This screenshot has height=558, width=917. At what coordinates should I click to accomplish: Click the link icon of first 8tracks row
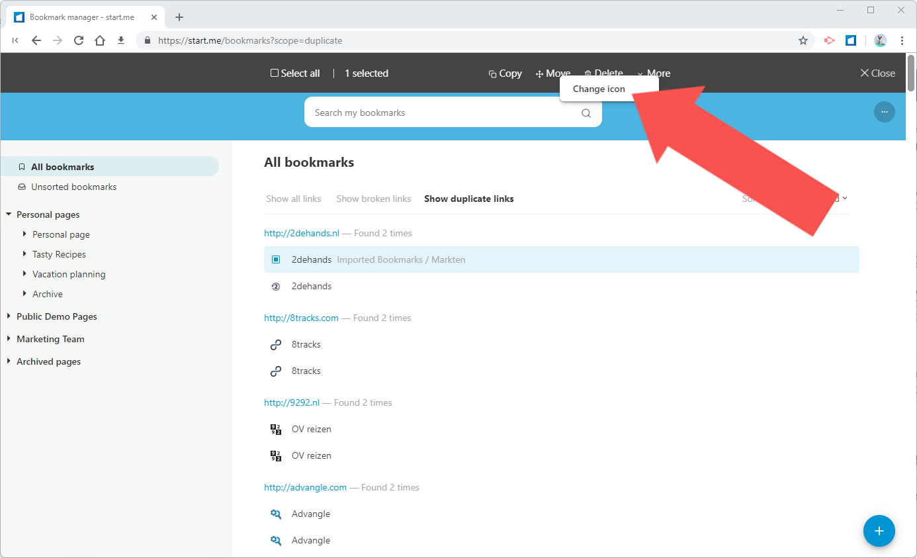pos(276,345)
